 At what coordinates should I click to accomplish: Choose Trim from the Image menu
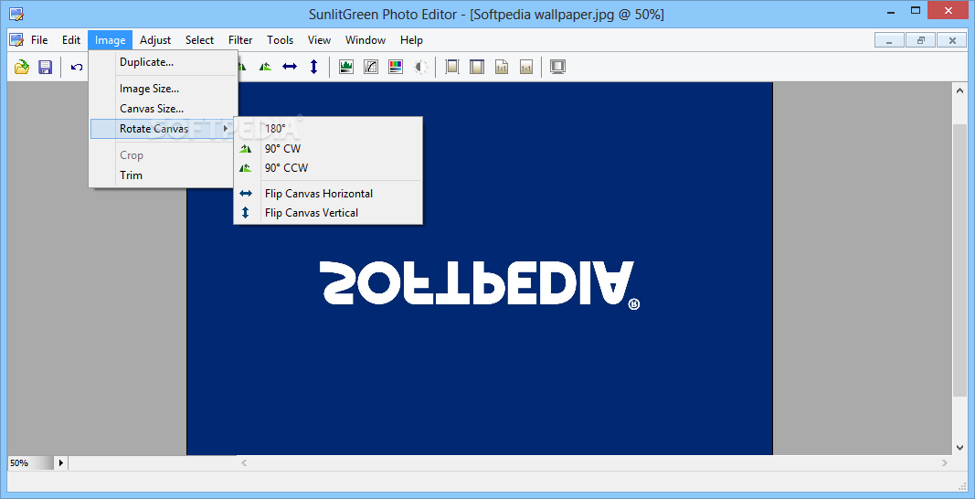coord(164,175)
